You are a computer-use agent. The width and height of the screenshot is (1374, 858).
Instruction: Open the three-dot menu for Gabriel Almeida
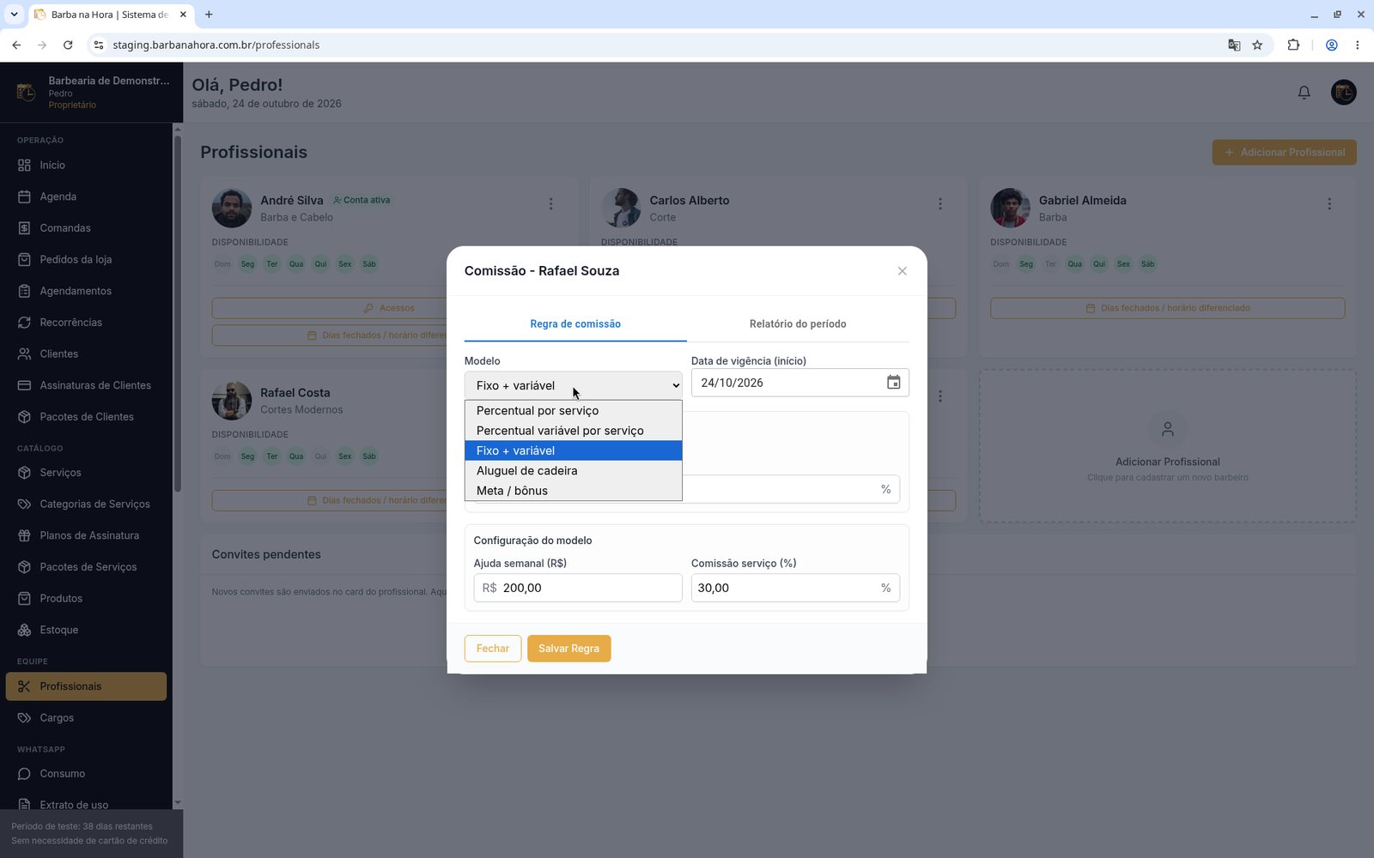tap(1328, 204)
